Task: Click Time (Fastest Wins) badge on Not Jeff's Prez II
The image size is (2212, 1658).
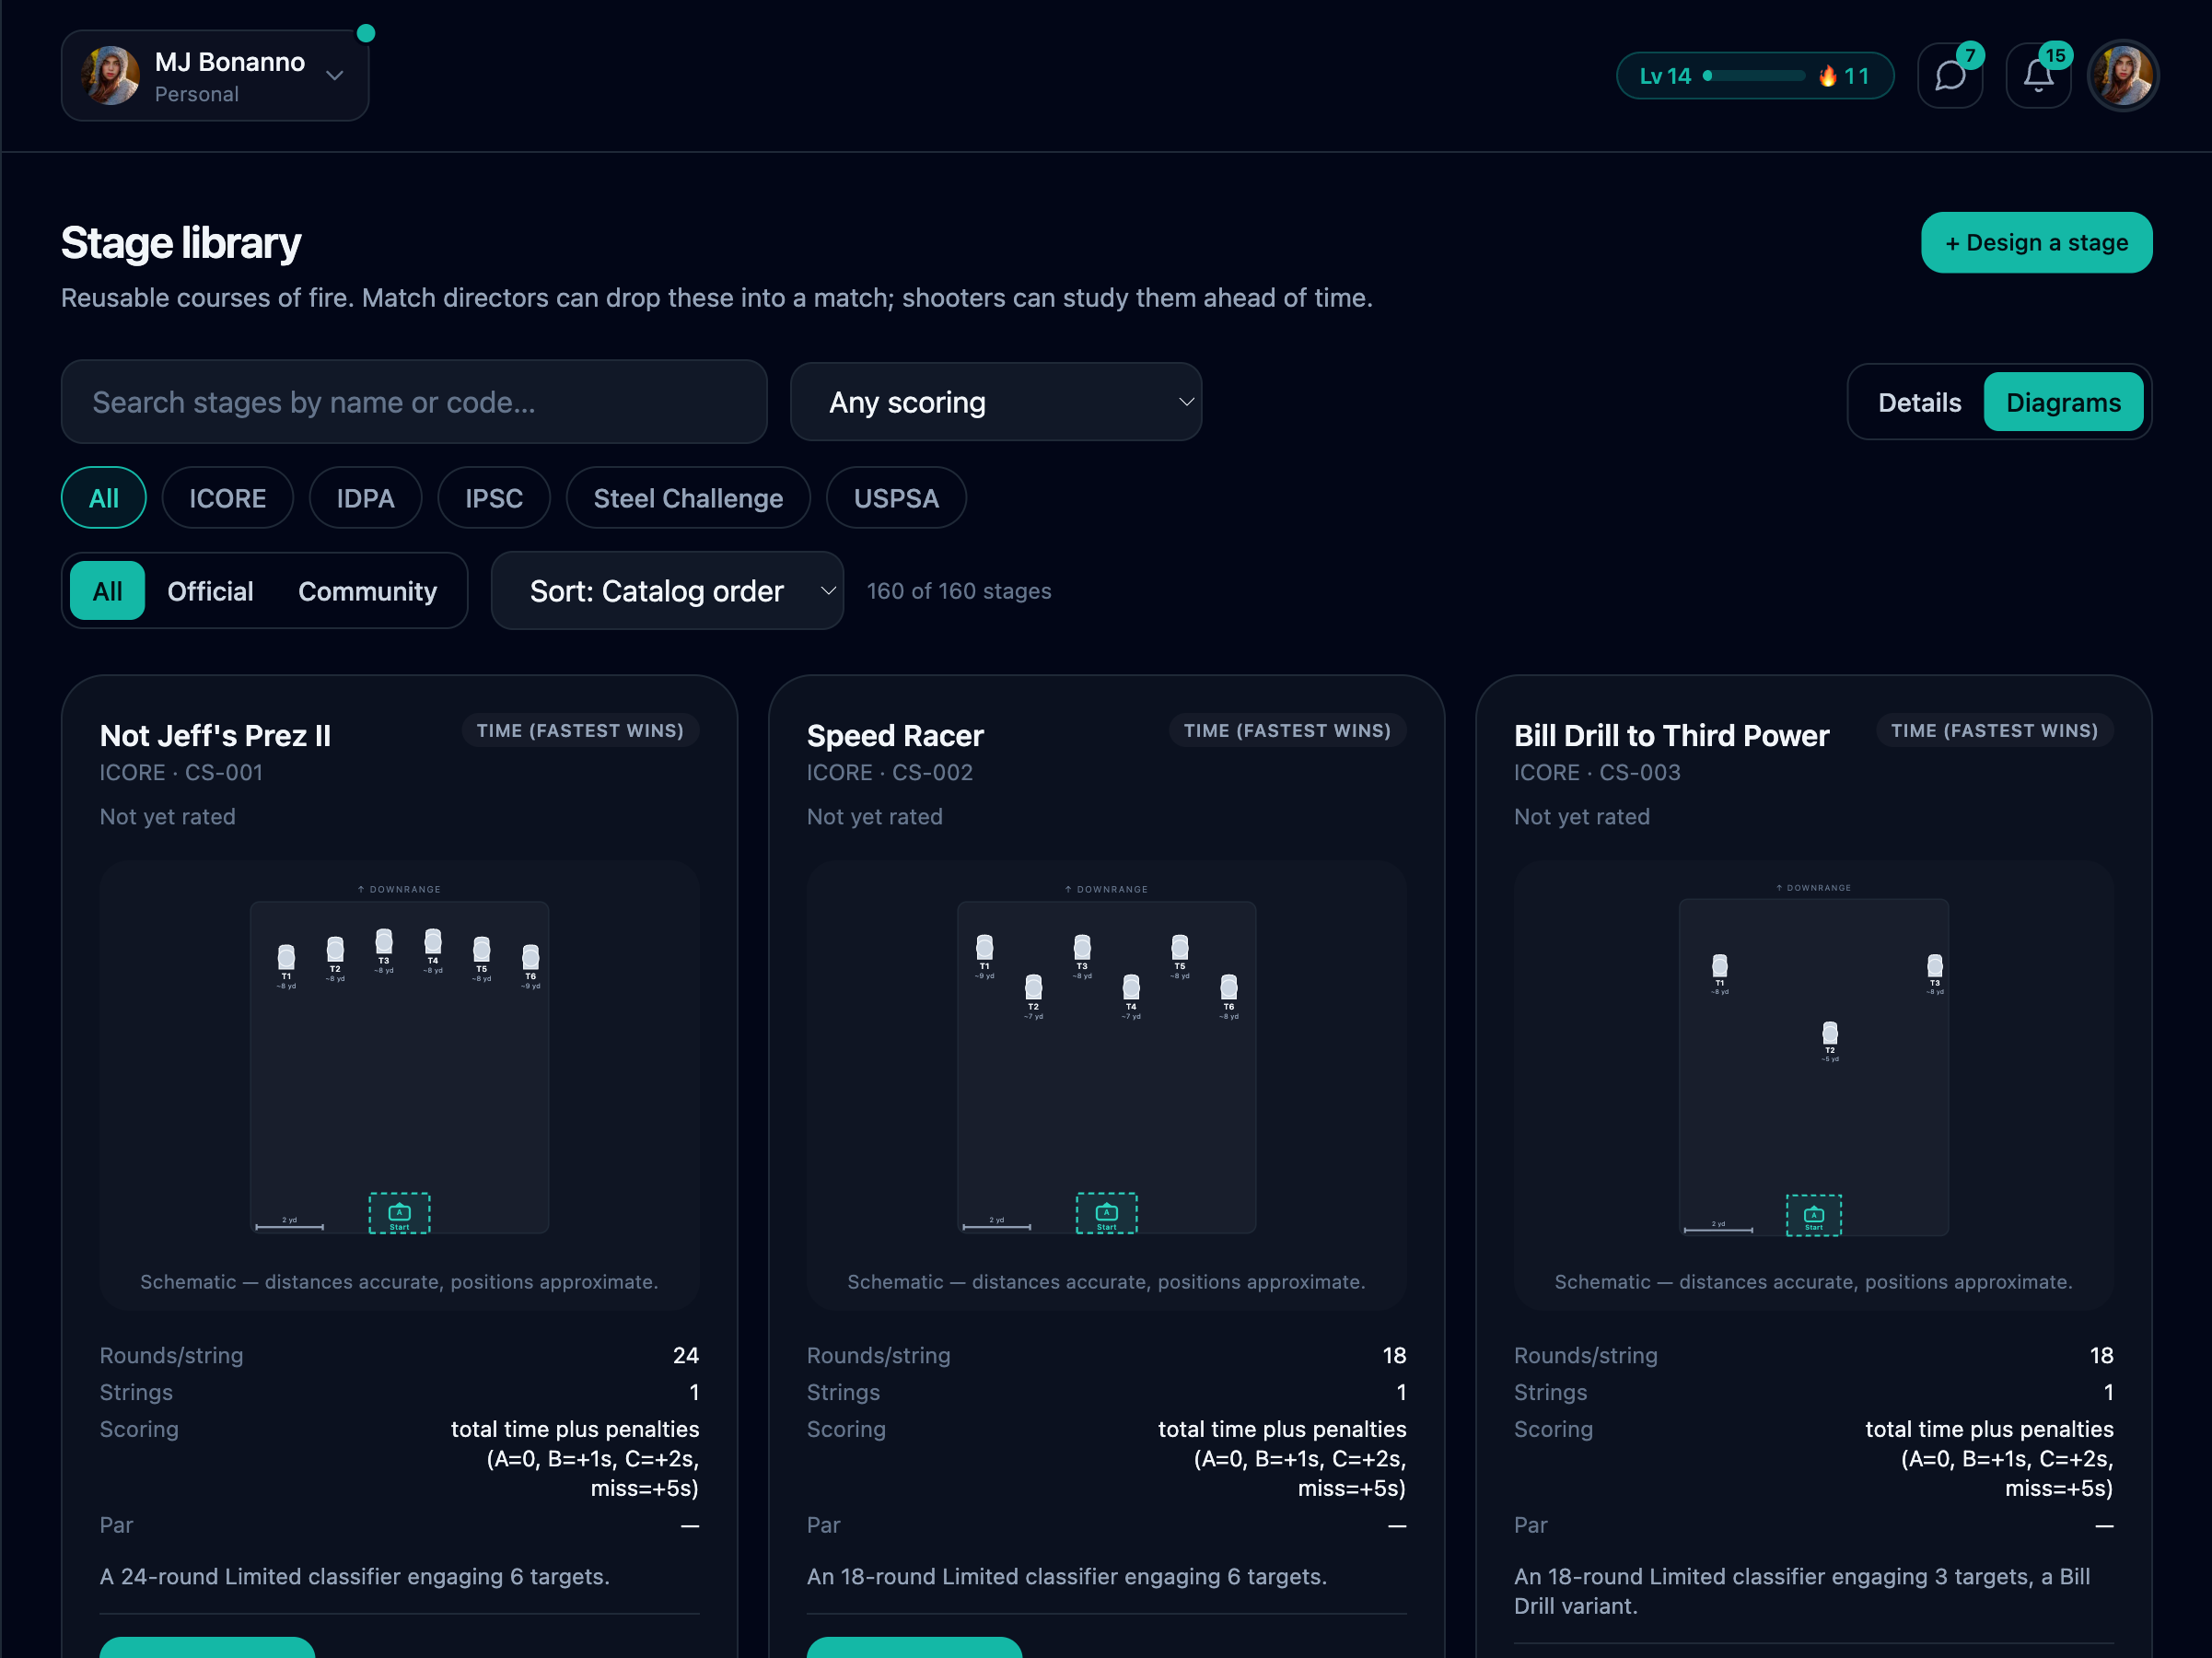Action: 580,731
